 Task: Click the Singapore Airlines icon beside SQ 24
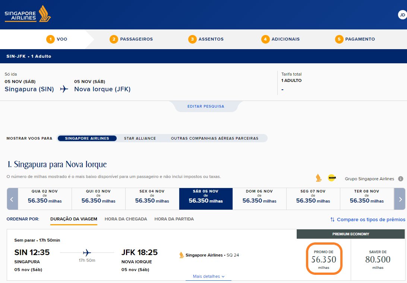click(x=182, y=255)
